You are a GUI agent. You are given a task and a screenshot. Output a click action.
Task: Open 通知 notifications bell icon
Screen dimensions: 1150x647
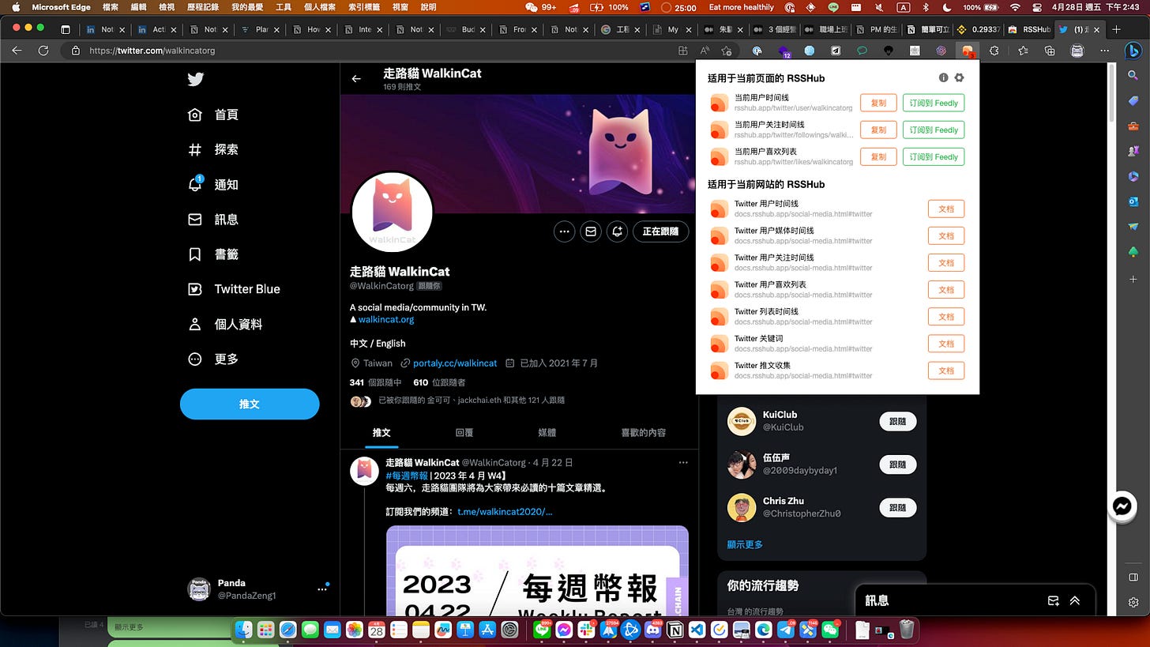(x=195, y=184)
